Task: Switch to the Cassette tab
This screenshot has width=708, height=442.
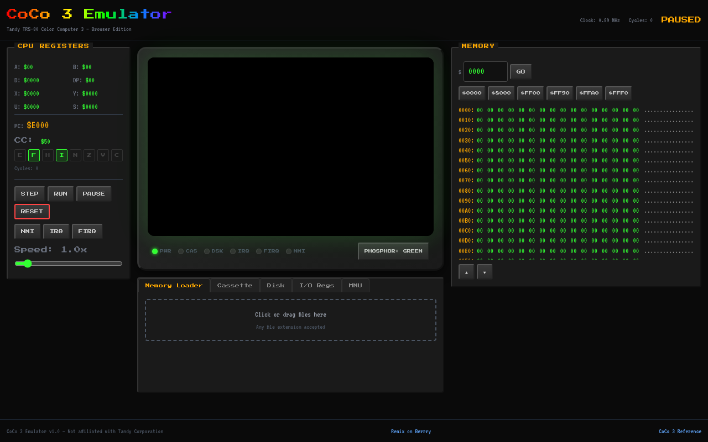Action: point(235,285)
